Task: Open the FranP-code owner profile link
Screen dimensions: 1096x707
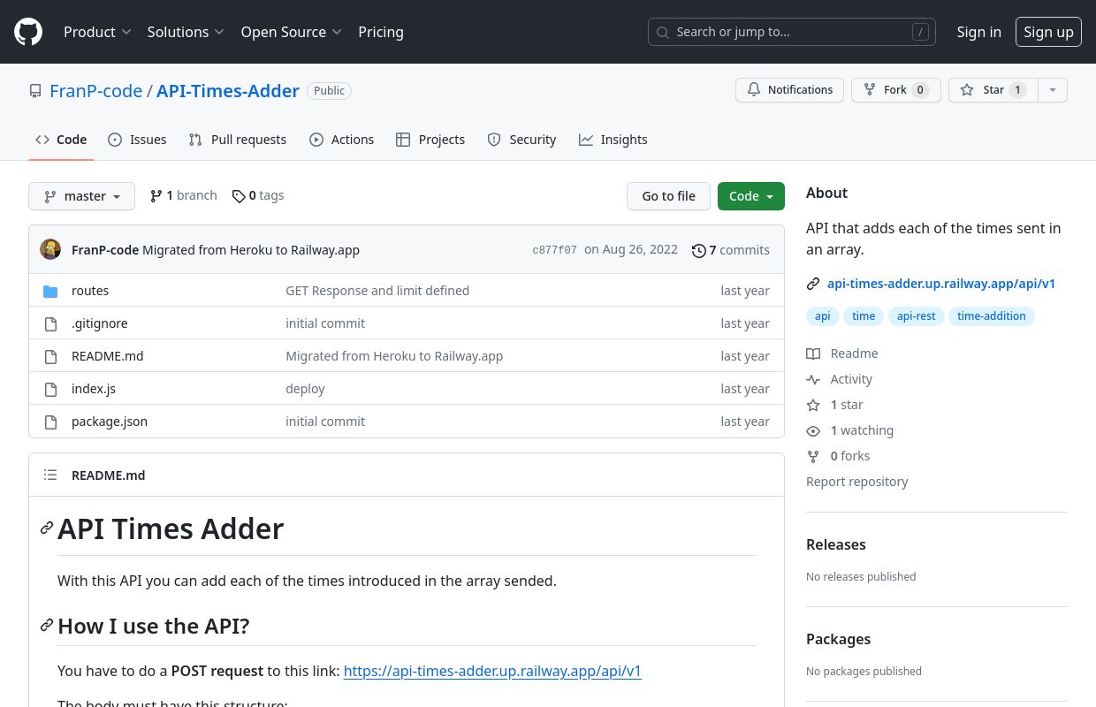Action: pos(96,91)
